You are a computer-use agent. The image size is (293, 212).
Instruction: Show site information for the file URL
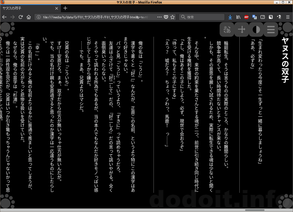point(39,17)
